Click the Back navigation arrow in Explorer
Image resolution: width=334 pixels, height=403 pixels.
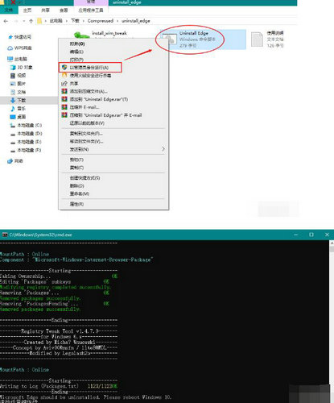6,21
